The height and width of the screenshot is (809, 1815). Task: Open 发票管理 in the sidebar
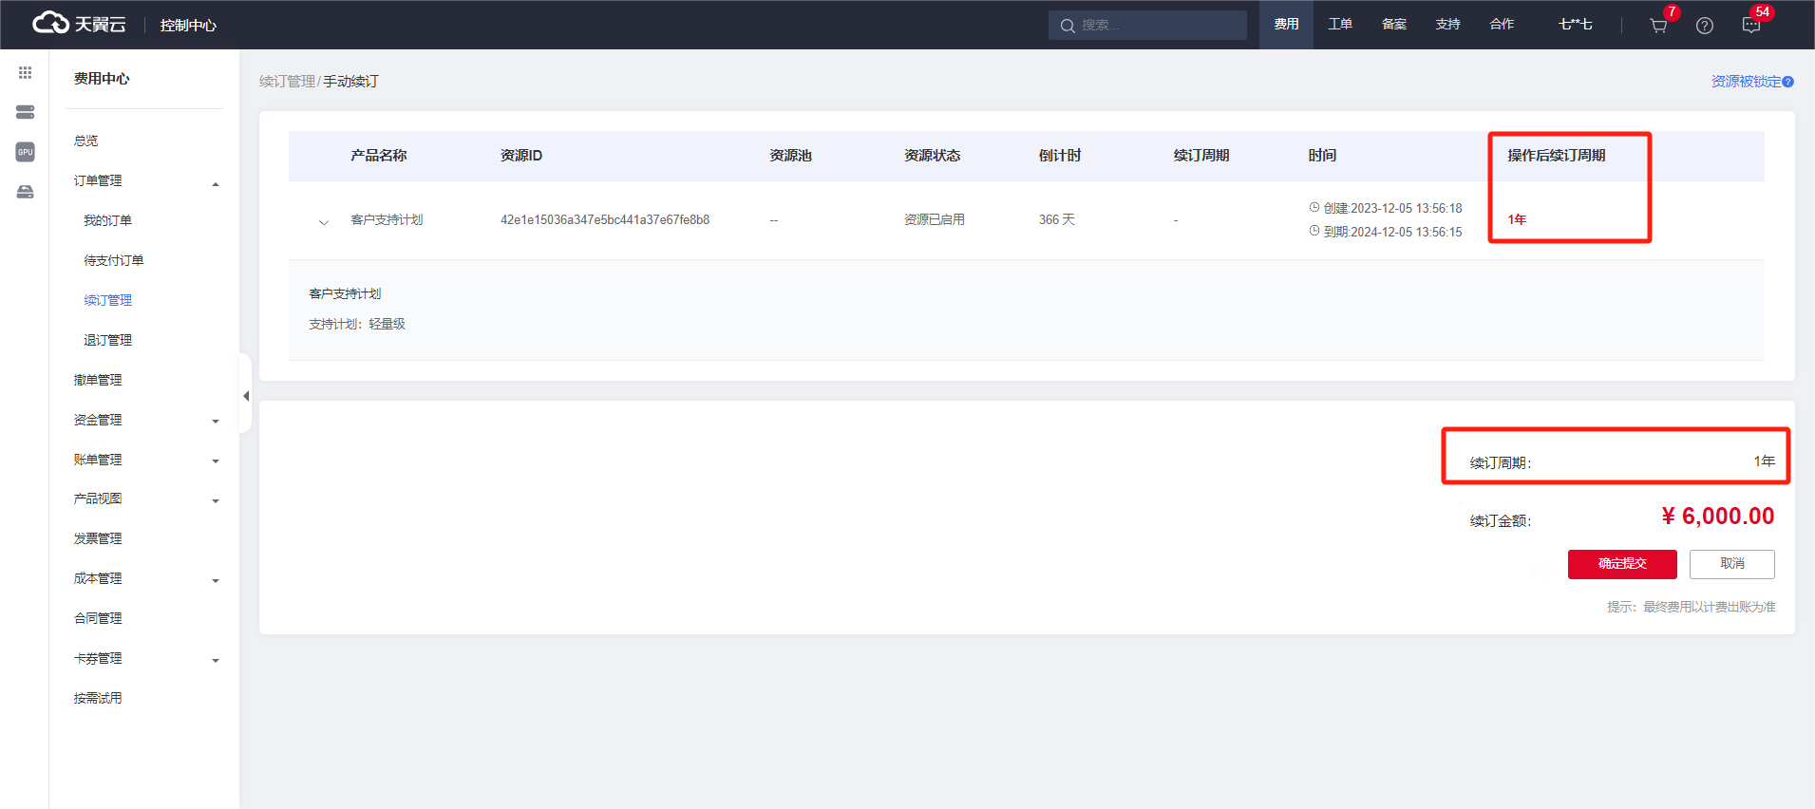point(98,538)
